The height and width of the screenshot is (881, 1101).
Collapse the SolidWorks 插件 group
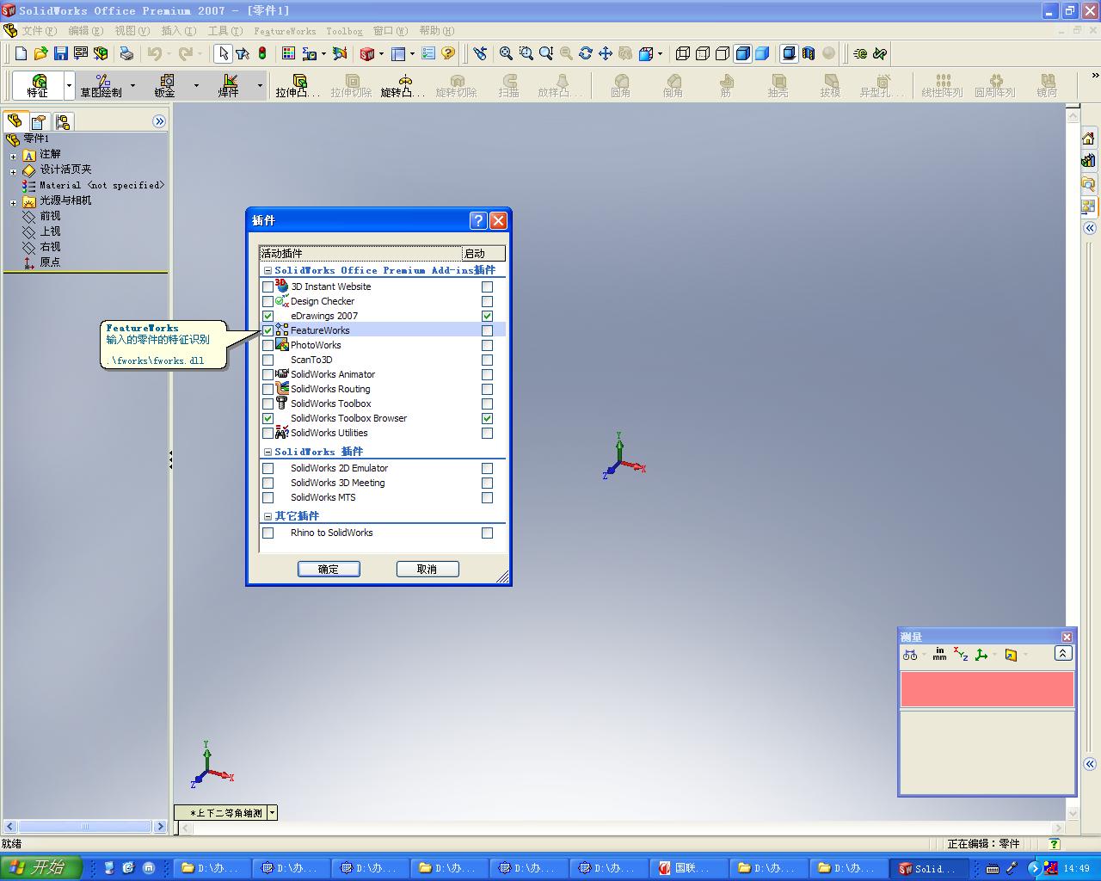[x=268, y=453]
